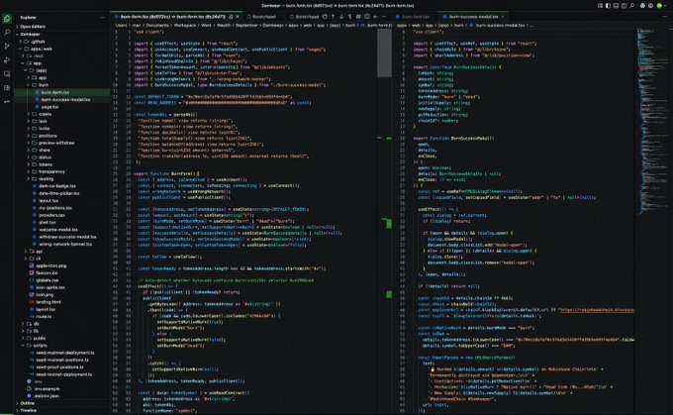
Task: Open the Extensions view in activity bar
Action: coord(7,87)
